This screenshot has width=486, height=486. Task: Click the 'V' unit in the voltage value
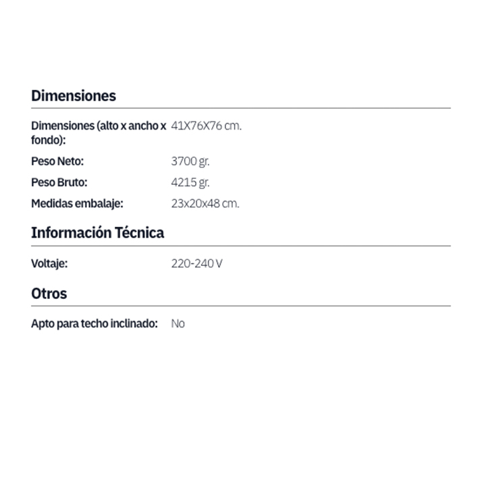pyautogui.click(x=218, y=263)
